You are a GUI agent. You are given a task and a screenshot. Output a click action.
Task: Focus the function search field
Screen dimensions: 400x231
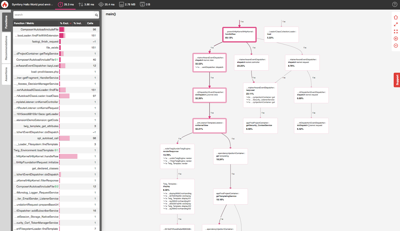pyautogui.click(x=54, y=15)
